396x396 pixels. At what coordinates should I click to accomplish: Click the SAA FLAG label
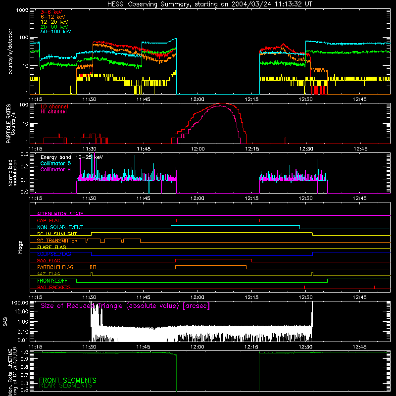49,260
